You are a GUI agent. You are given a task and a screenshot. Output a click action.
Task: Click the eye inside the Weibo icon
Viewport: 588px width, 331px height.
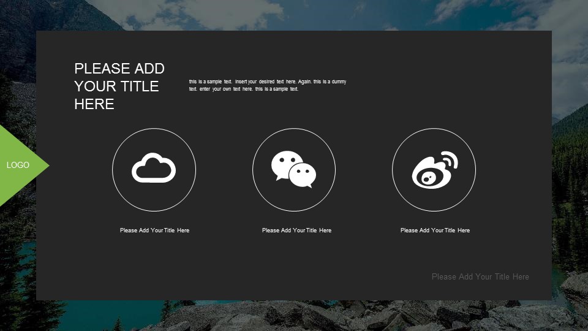426,178
